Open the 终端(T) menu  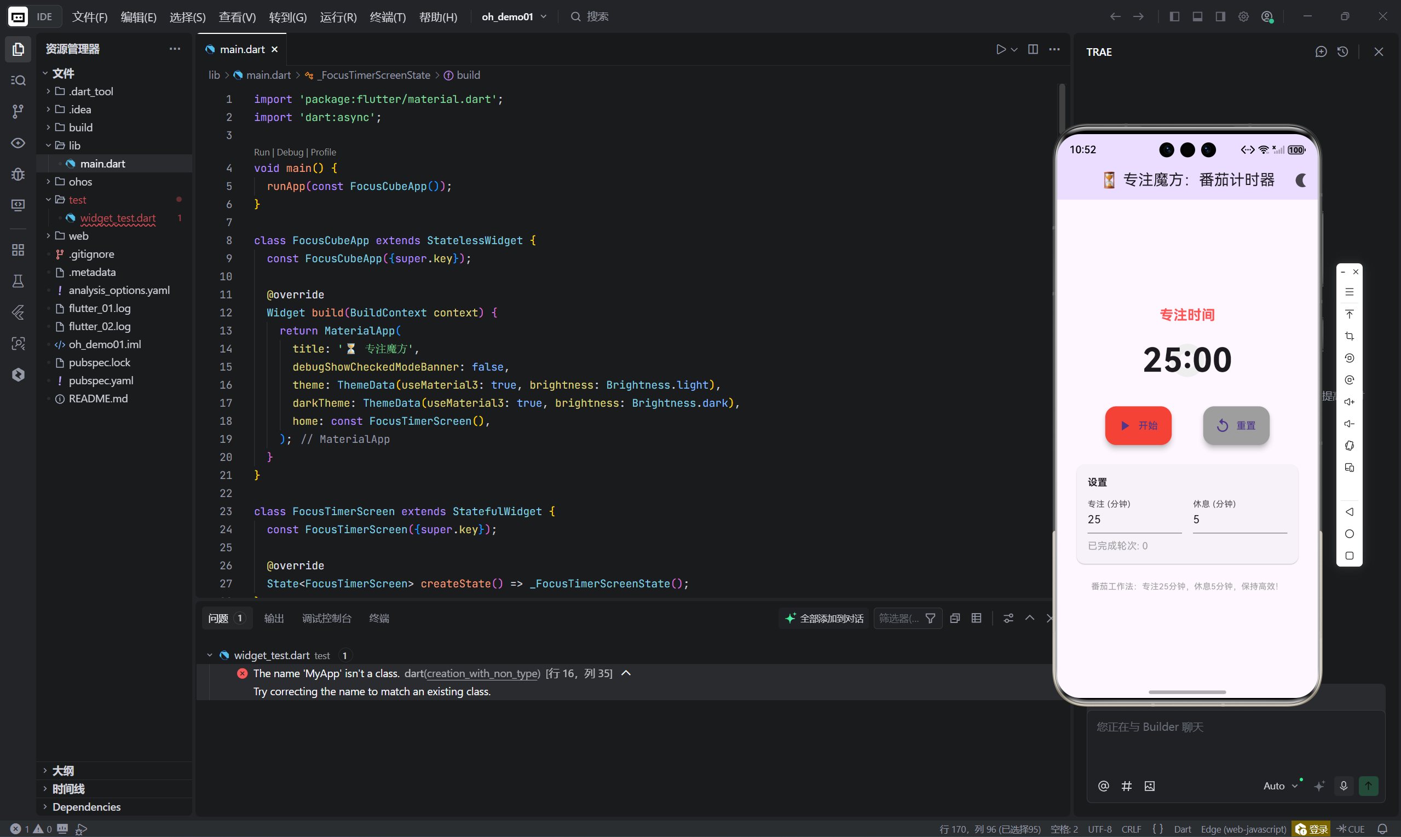click(388, 17)
